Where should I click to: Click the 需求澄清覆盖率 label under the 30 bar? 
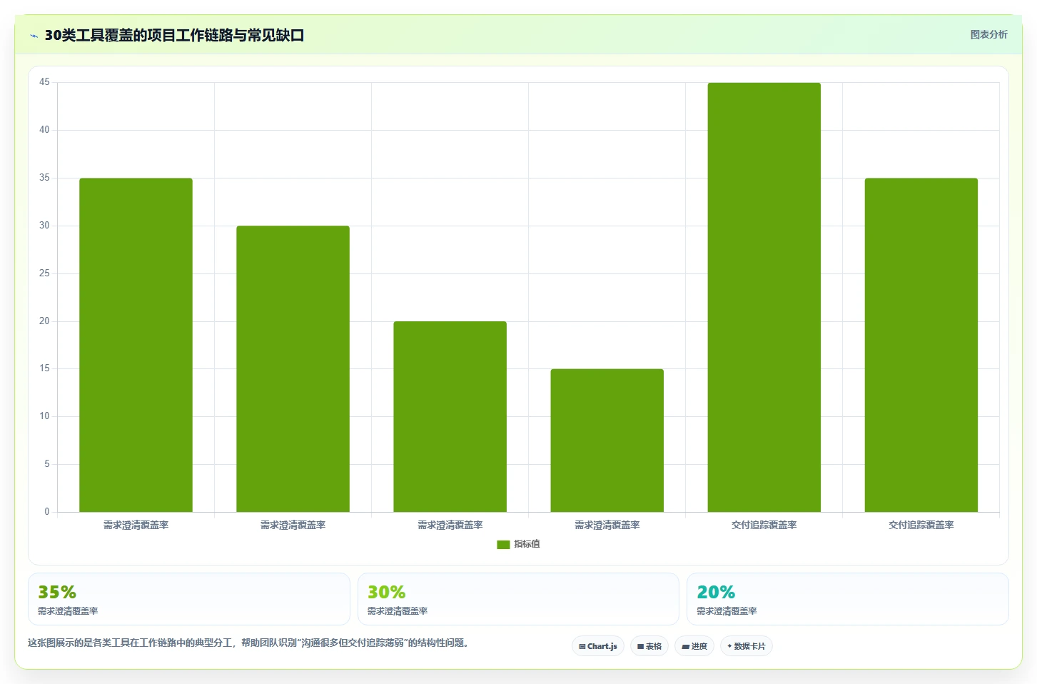pos(293,525)
